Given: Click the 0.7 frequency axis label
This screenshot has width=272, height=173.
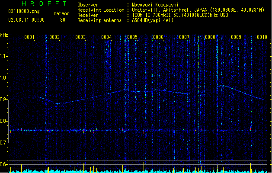Looking at the screenshot, I should pos(3,143).
